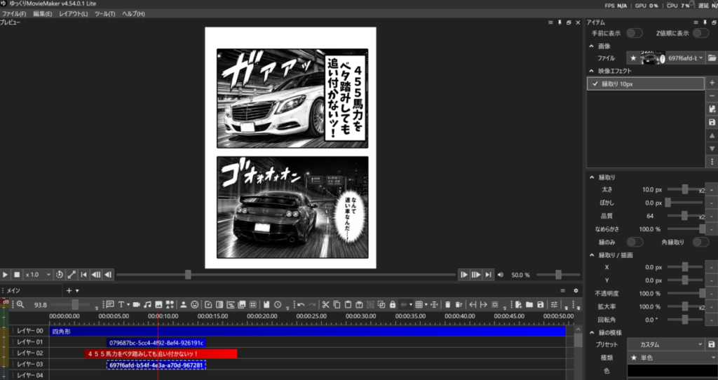Click the timeline zoom magnifier icon
718x380 pixels.
(20, 304)
